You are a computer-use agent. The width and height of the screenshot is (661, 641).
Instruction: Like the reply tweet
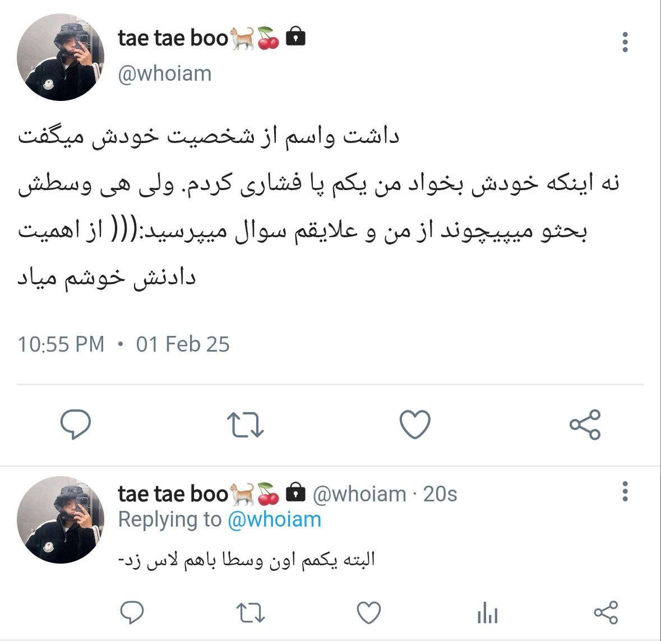tap(369, 613)
